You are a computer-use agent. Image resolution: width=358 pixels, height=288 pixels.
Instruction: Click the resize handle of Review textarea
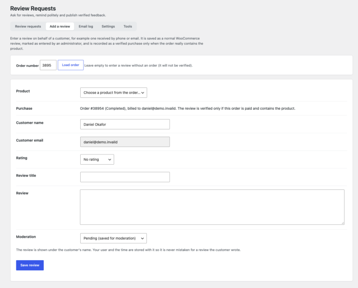pos(343,223)
